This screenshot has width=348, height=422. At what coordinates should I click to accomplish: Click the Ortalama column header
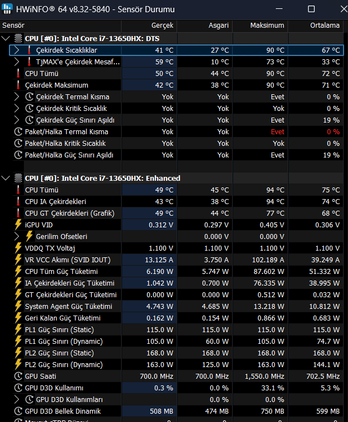(x=316, y=26)
